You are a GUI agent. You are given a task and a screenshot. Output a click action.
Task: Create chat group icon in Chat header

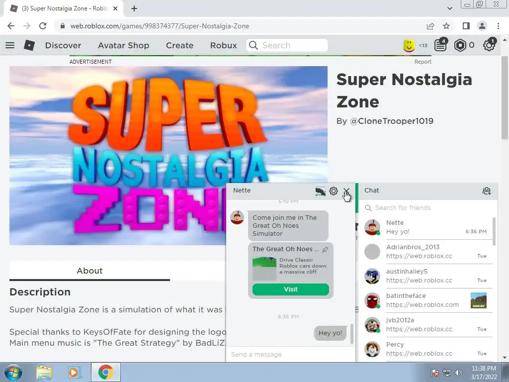[486, 191]
